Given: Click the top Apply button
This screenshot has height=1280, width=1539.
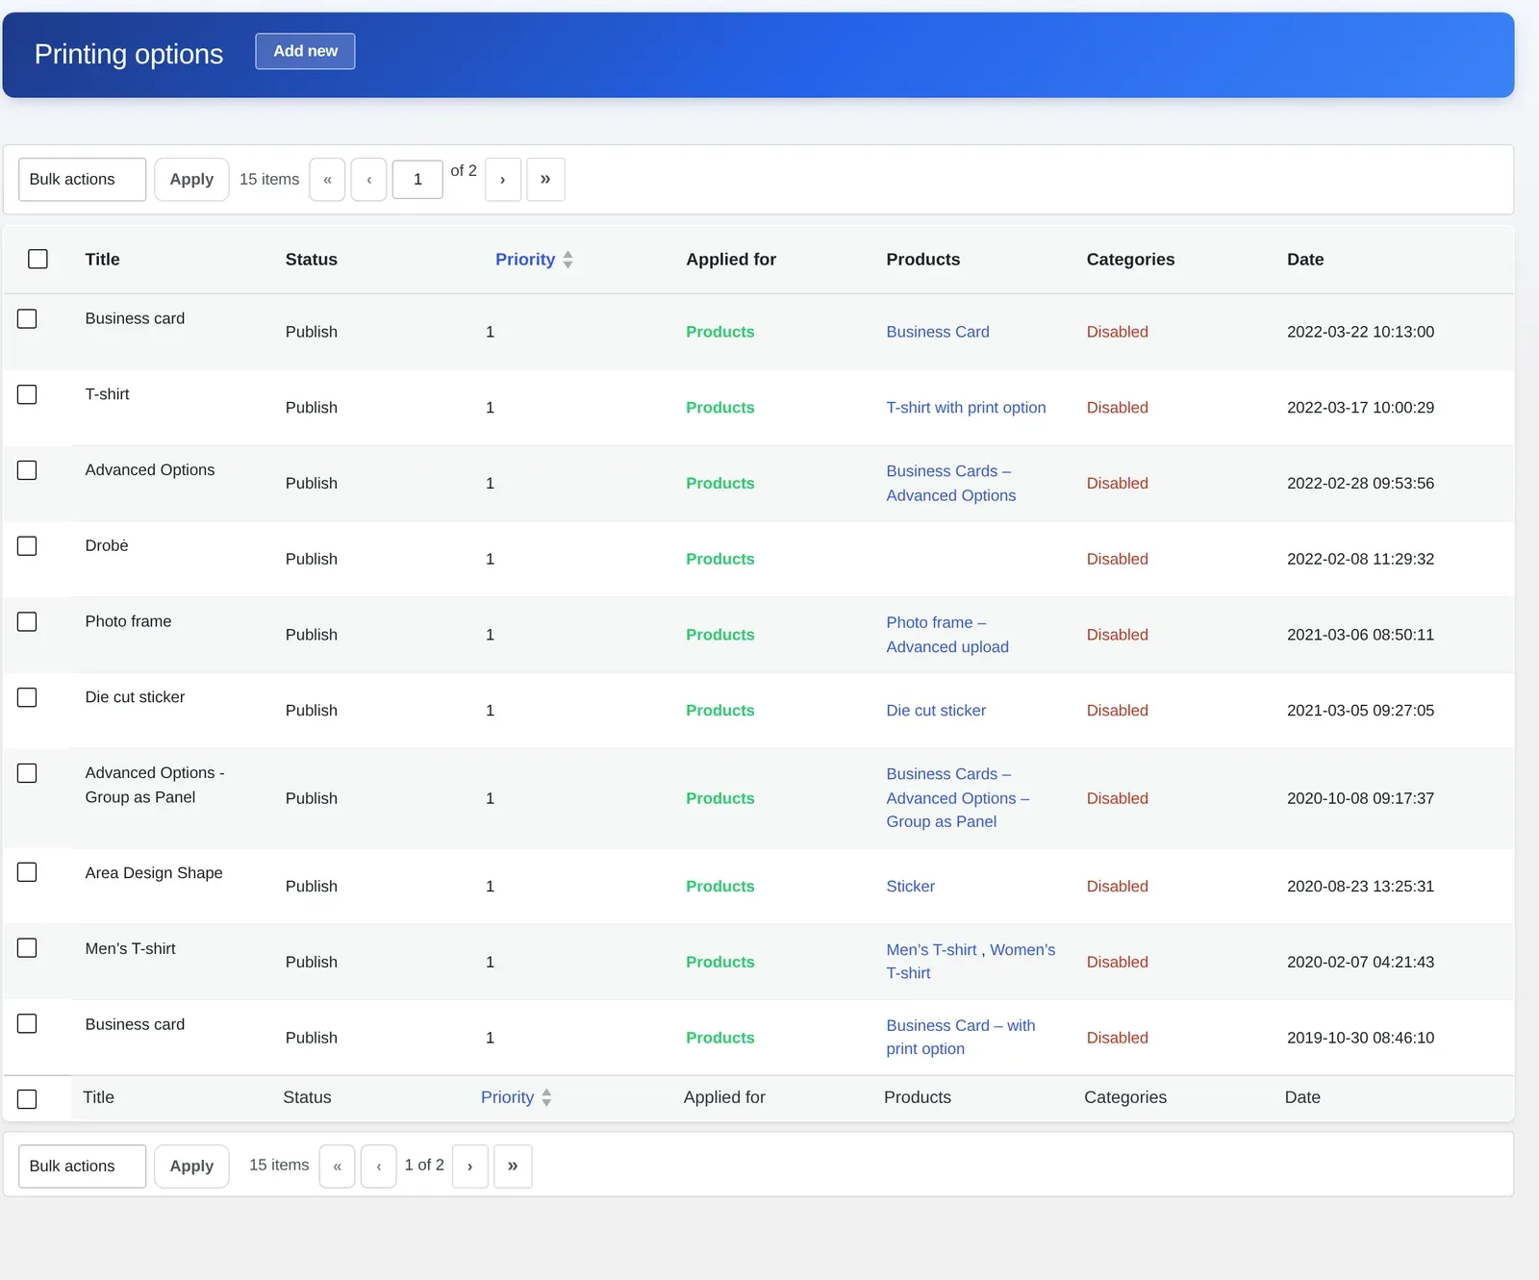Looking at the screenshot, I should pos(191,180).
